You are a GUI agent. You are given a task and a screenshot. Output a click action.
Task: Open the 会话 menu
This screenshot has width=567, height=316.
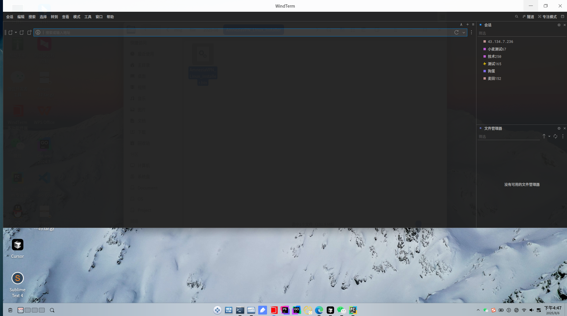[10, 17]
